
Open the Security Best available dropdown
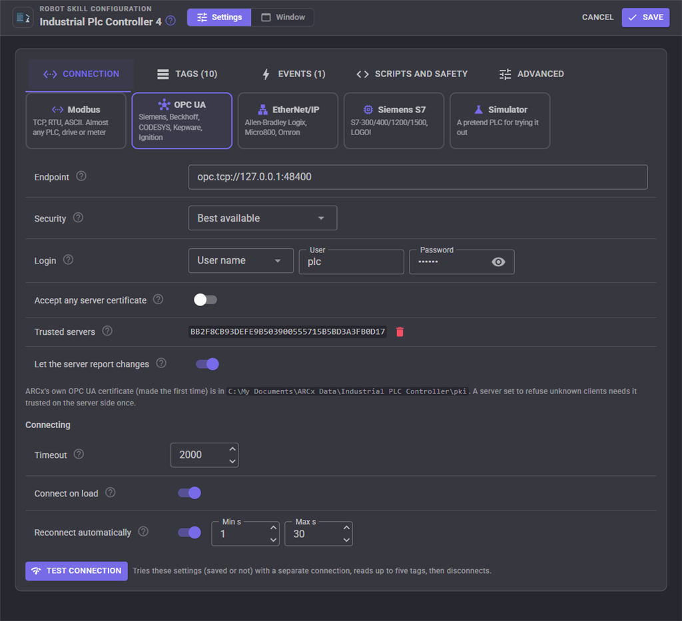(x=262, y=218)
